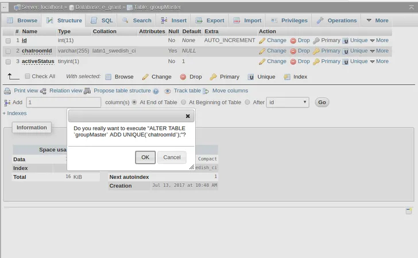418x258 pixels.
Task: Click the pencil Change icon for activeStatus row
Action: pyautogui.click(x=262, y=62)
